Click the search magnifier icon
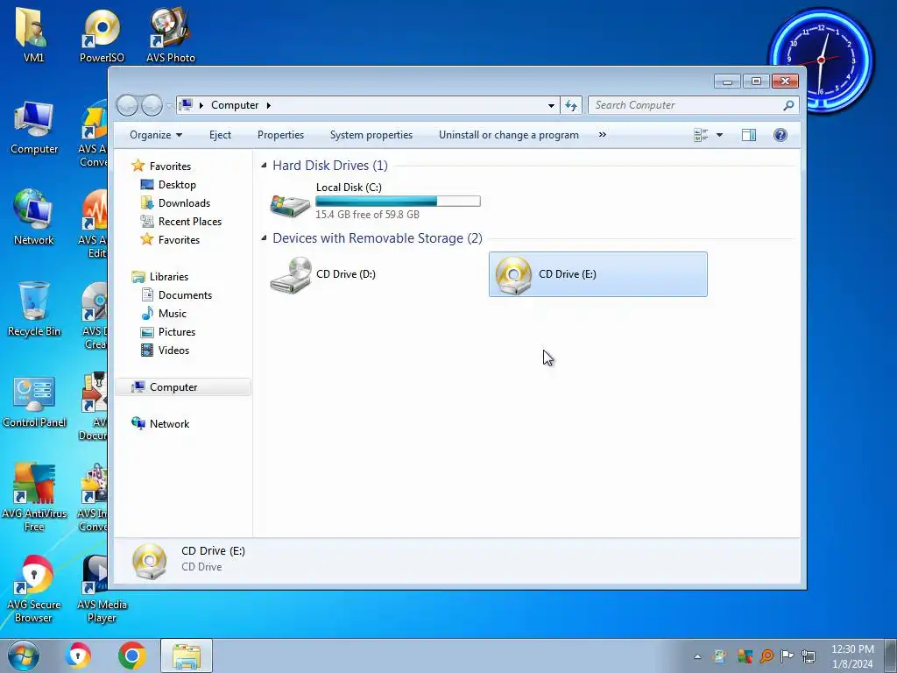Viewport: 897px width, 673px height. 788,105
